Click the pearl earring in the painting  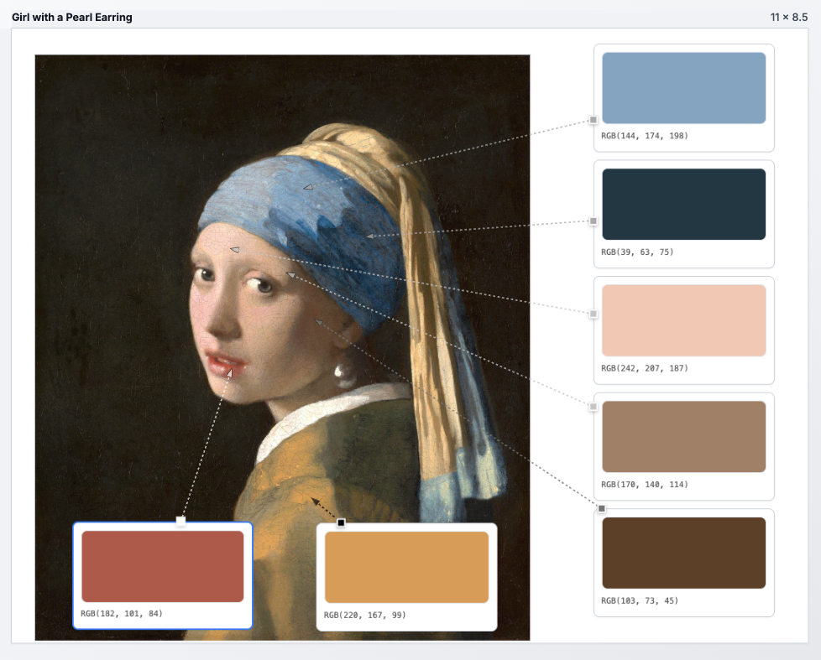click(x=343, y=371)
